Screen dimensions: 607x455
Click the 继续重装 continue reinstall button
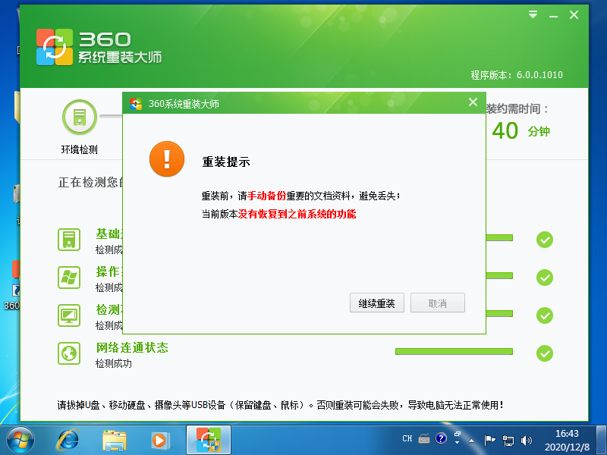point(376,303)
